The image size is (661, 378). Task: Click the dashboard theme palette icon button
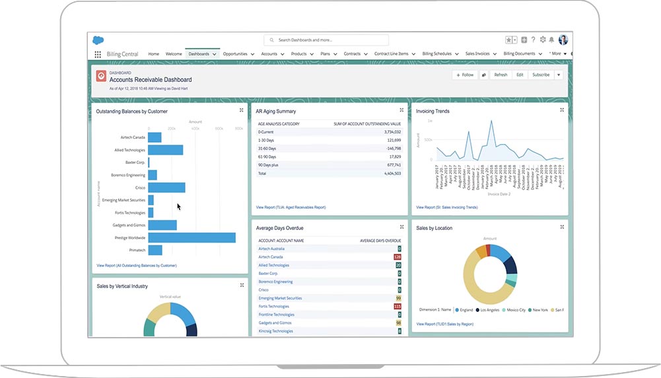coord(484,75)
